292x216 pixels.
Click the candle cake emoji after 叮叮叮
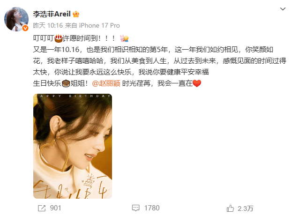[59, 38]
